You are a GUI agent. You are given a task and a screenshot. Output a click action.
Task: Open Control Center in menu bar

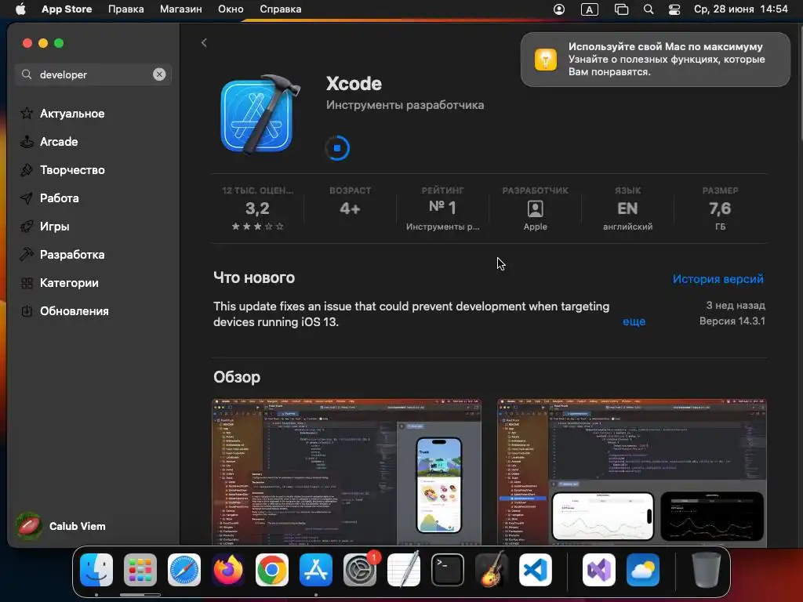point(674,9)
